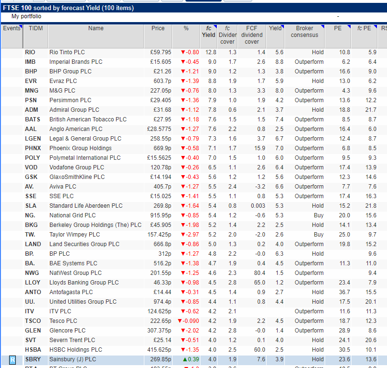
Task: Open Legal & General Group PLC
Action: pyautogui.click(x=85, y=139)
